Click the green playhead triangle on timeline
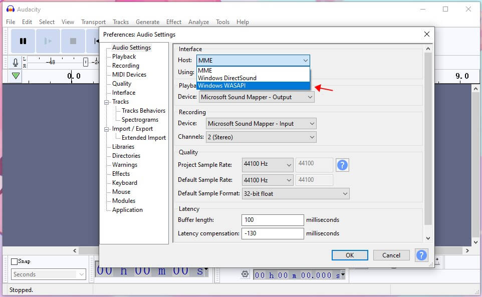This screenshot has width=482, height=297. pos(16,76)
